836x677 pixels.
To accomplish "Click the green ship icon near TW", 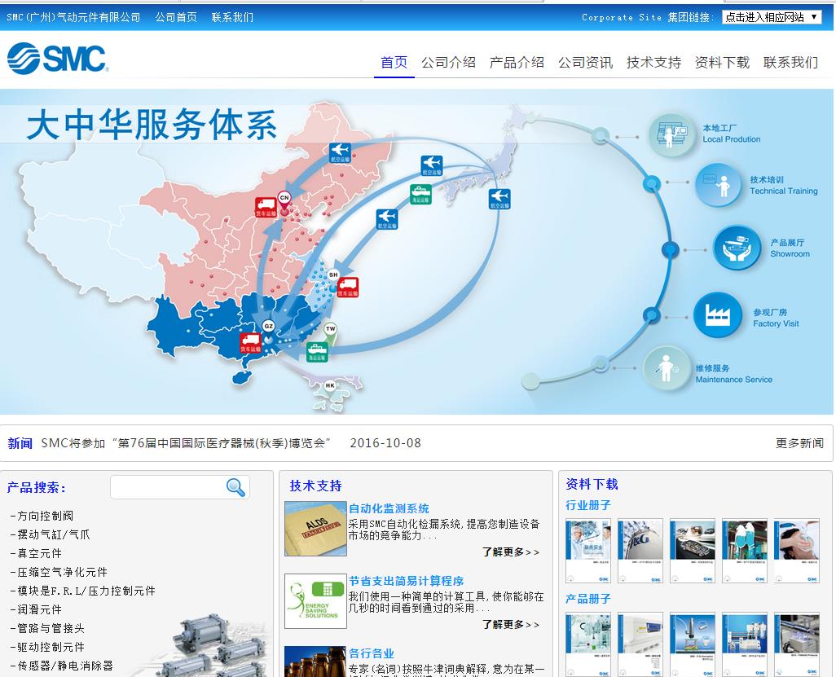I will (317, 352).
